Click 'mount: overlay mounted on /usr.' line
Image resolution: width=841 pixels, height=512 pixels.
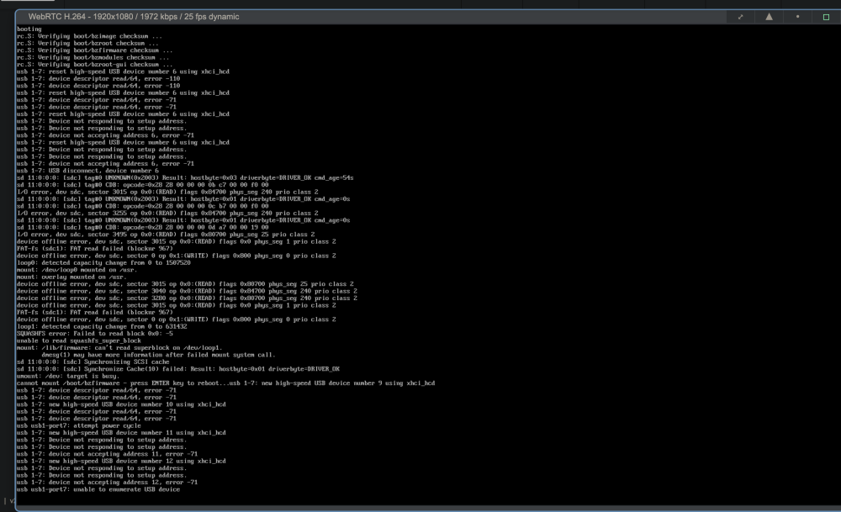point(71,277)
